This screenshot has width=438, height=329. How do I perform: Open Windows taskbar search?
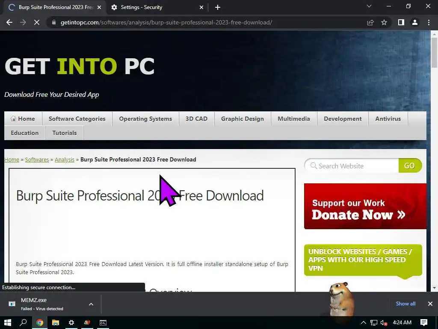point(24,323)
